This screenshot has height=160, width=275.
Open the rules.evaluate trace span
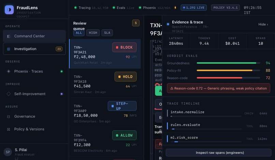(x=218, y=126)
